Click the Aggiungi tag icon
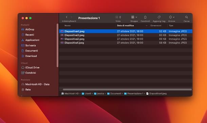Viewport: 207px width, 123px height. (159, 17)
